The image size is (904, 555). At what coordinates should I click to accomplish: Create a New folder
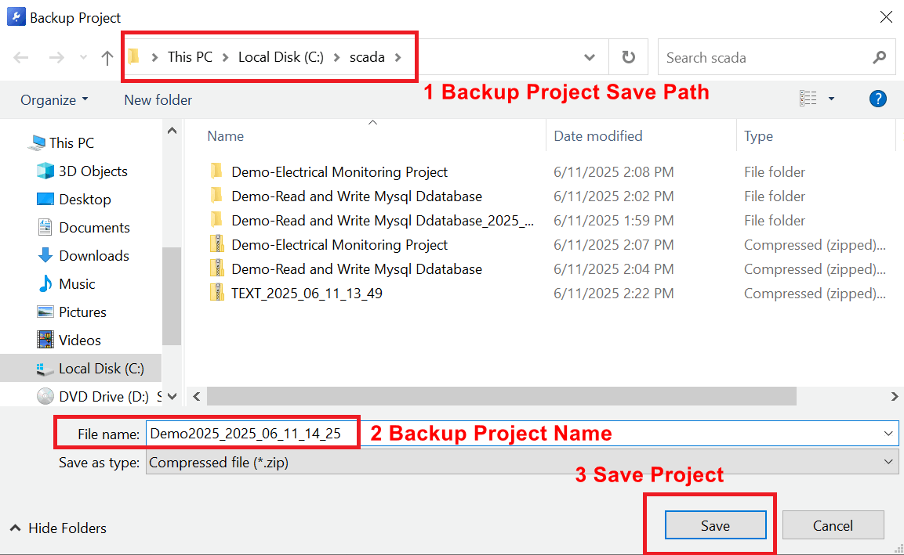tap(158, 99)
